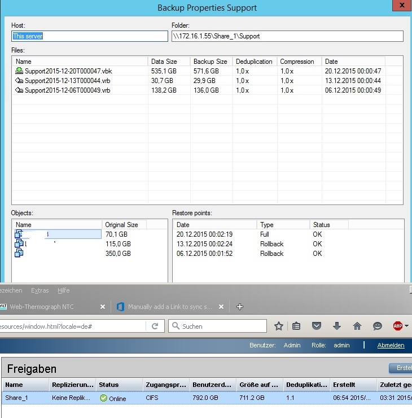412x418 pixels.
Task: Expand the Adblock Plus dropdown arrow
Action: click(x=406, y=326)
